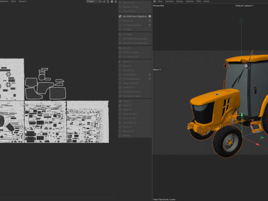268x201 pixels.
Task: Click Start Interactive Mapping
Action: tap(135, 39)
